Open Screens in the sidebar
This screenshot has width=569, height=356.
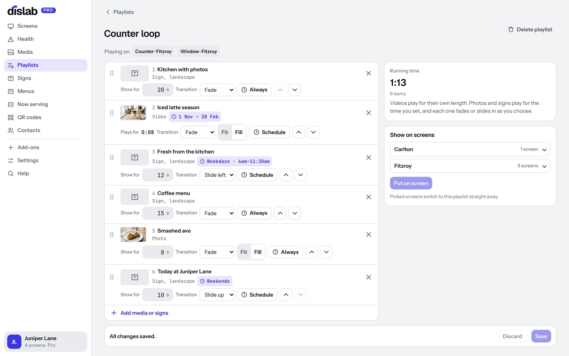click(46, 26)
